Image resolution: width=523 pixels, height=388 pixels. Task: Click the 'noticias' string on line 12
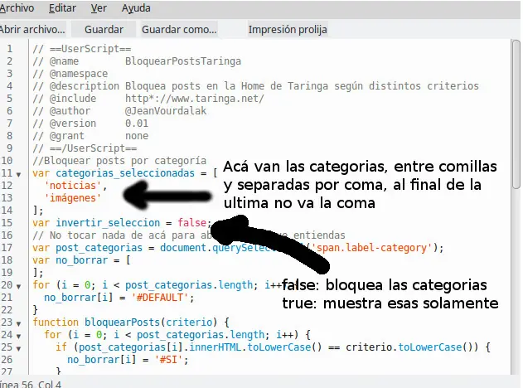73,186
